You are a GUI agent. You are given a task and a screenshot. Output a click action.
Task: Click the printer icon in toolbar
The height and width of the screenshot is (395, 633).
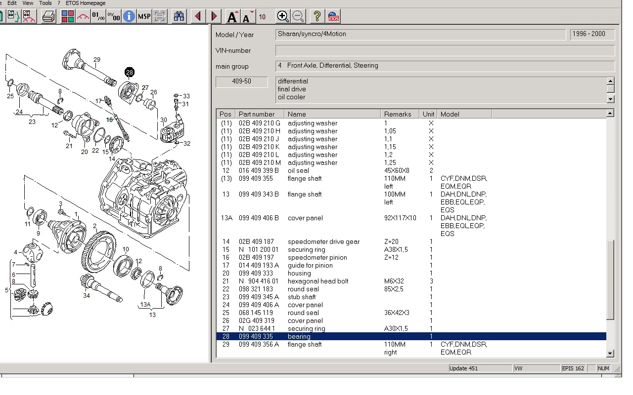coord(48,17)
